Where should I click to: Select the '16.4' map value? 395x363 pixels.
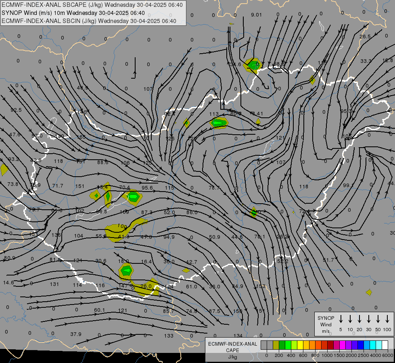coord(146,262)
